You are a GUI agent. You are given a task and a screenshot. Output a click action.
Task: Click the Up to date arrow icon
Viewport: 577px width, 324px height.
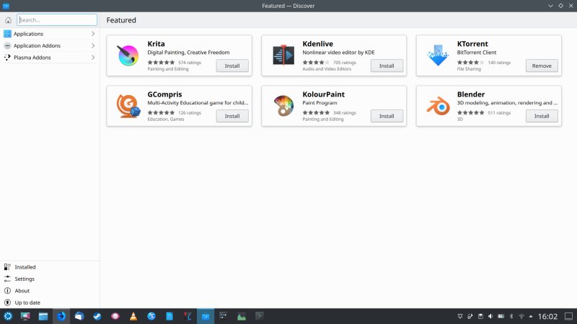[x=7, y=302]
